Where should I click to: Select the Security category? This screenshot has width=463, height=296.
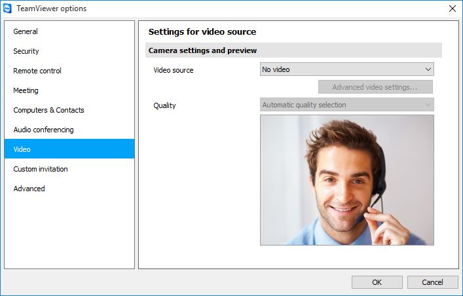coord(69,51)
